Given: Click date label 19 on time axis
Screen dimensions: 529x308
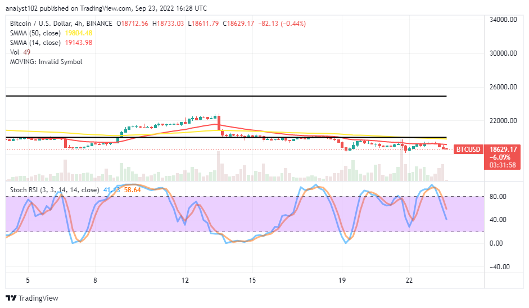Looking at the screenshot, I should point(342,280).
